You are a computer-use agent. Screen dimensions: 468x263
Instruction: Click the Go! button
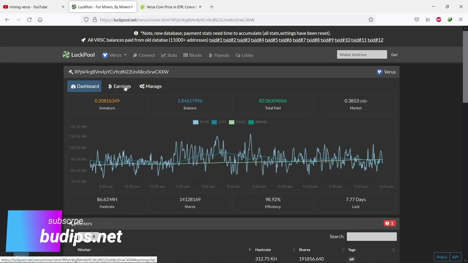point(395,54)
